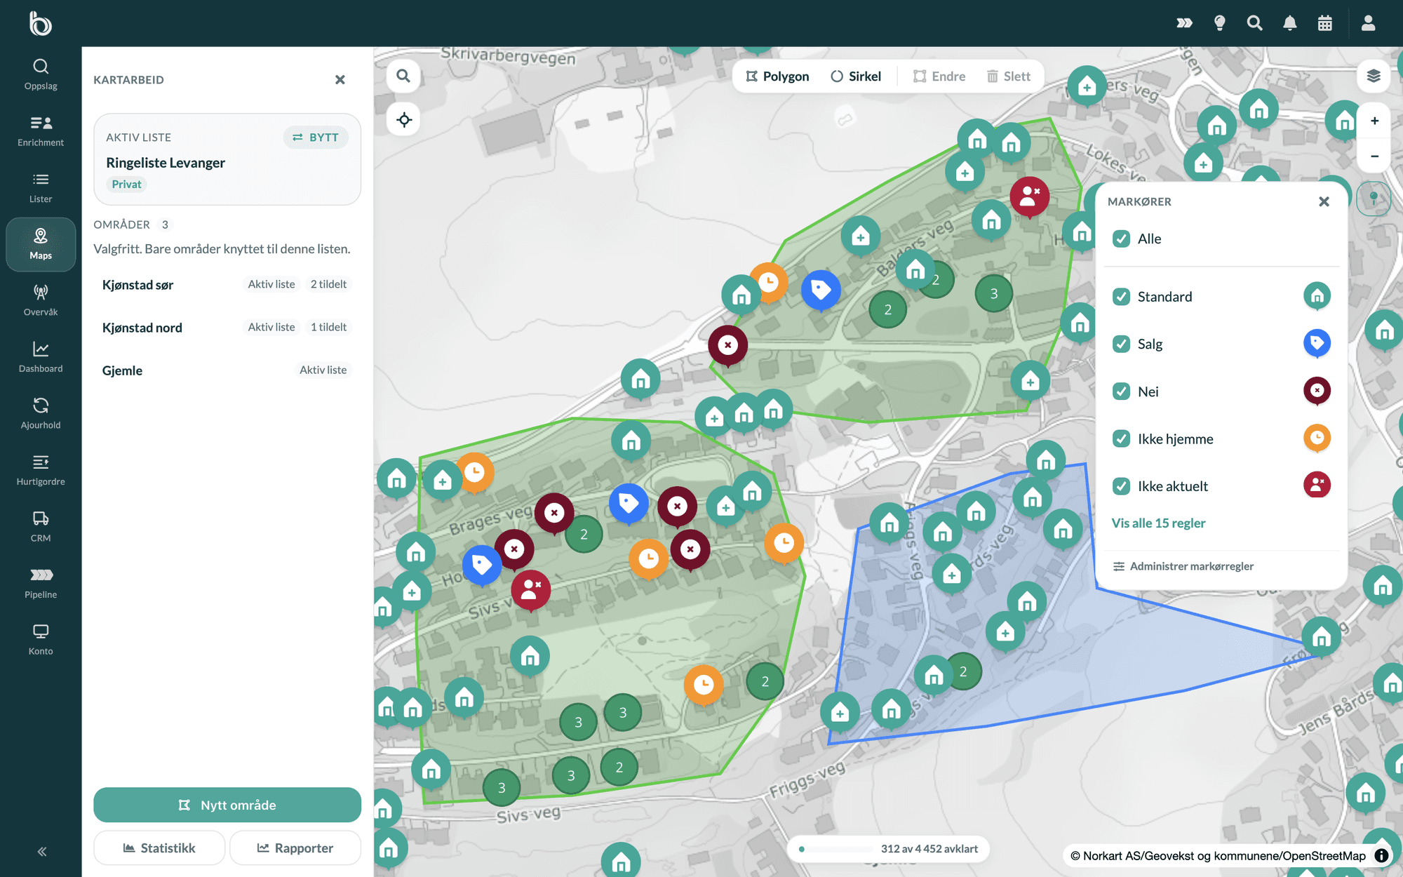Zoom in on the map
This screenshot has height=877, width=1403.
coord(1374,121)
